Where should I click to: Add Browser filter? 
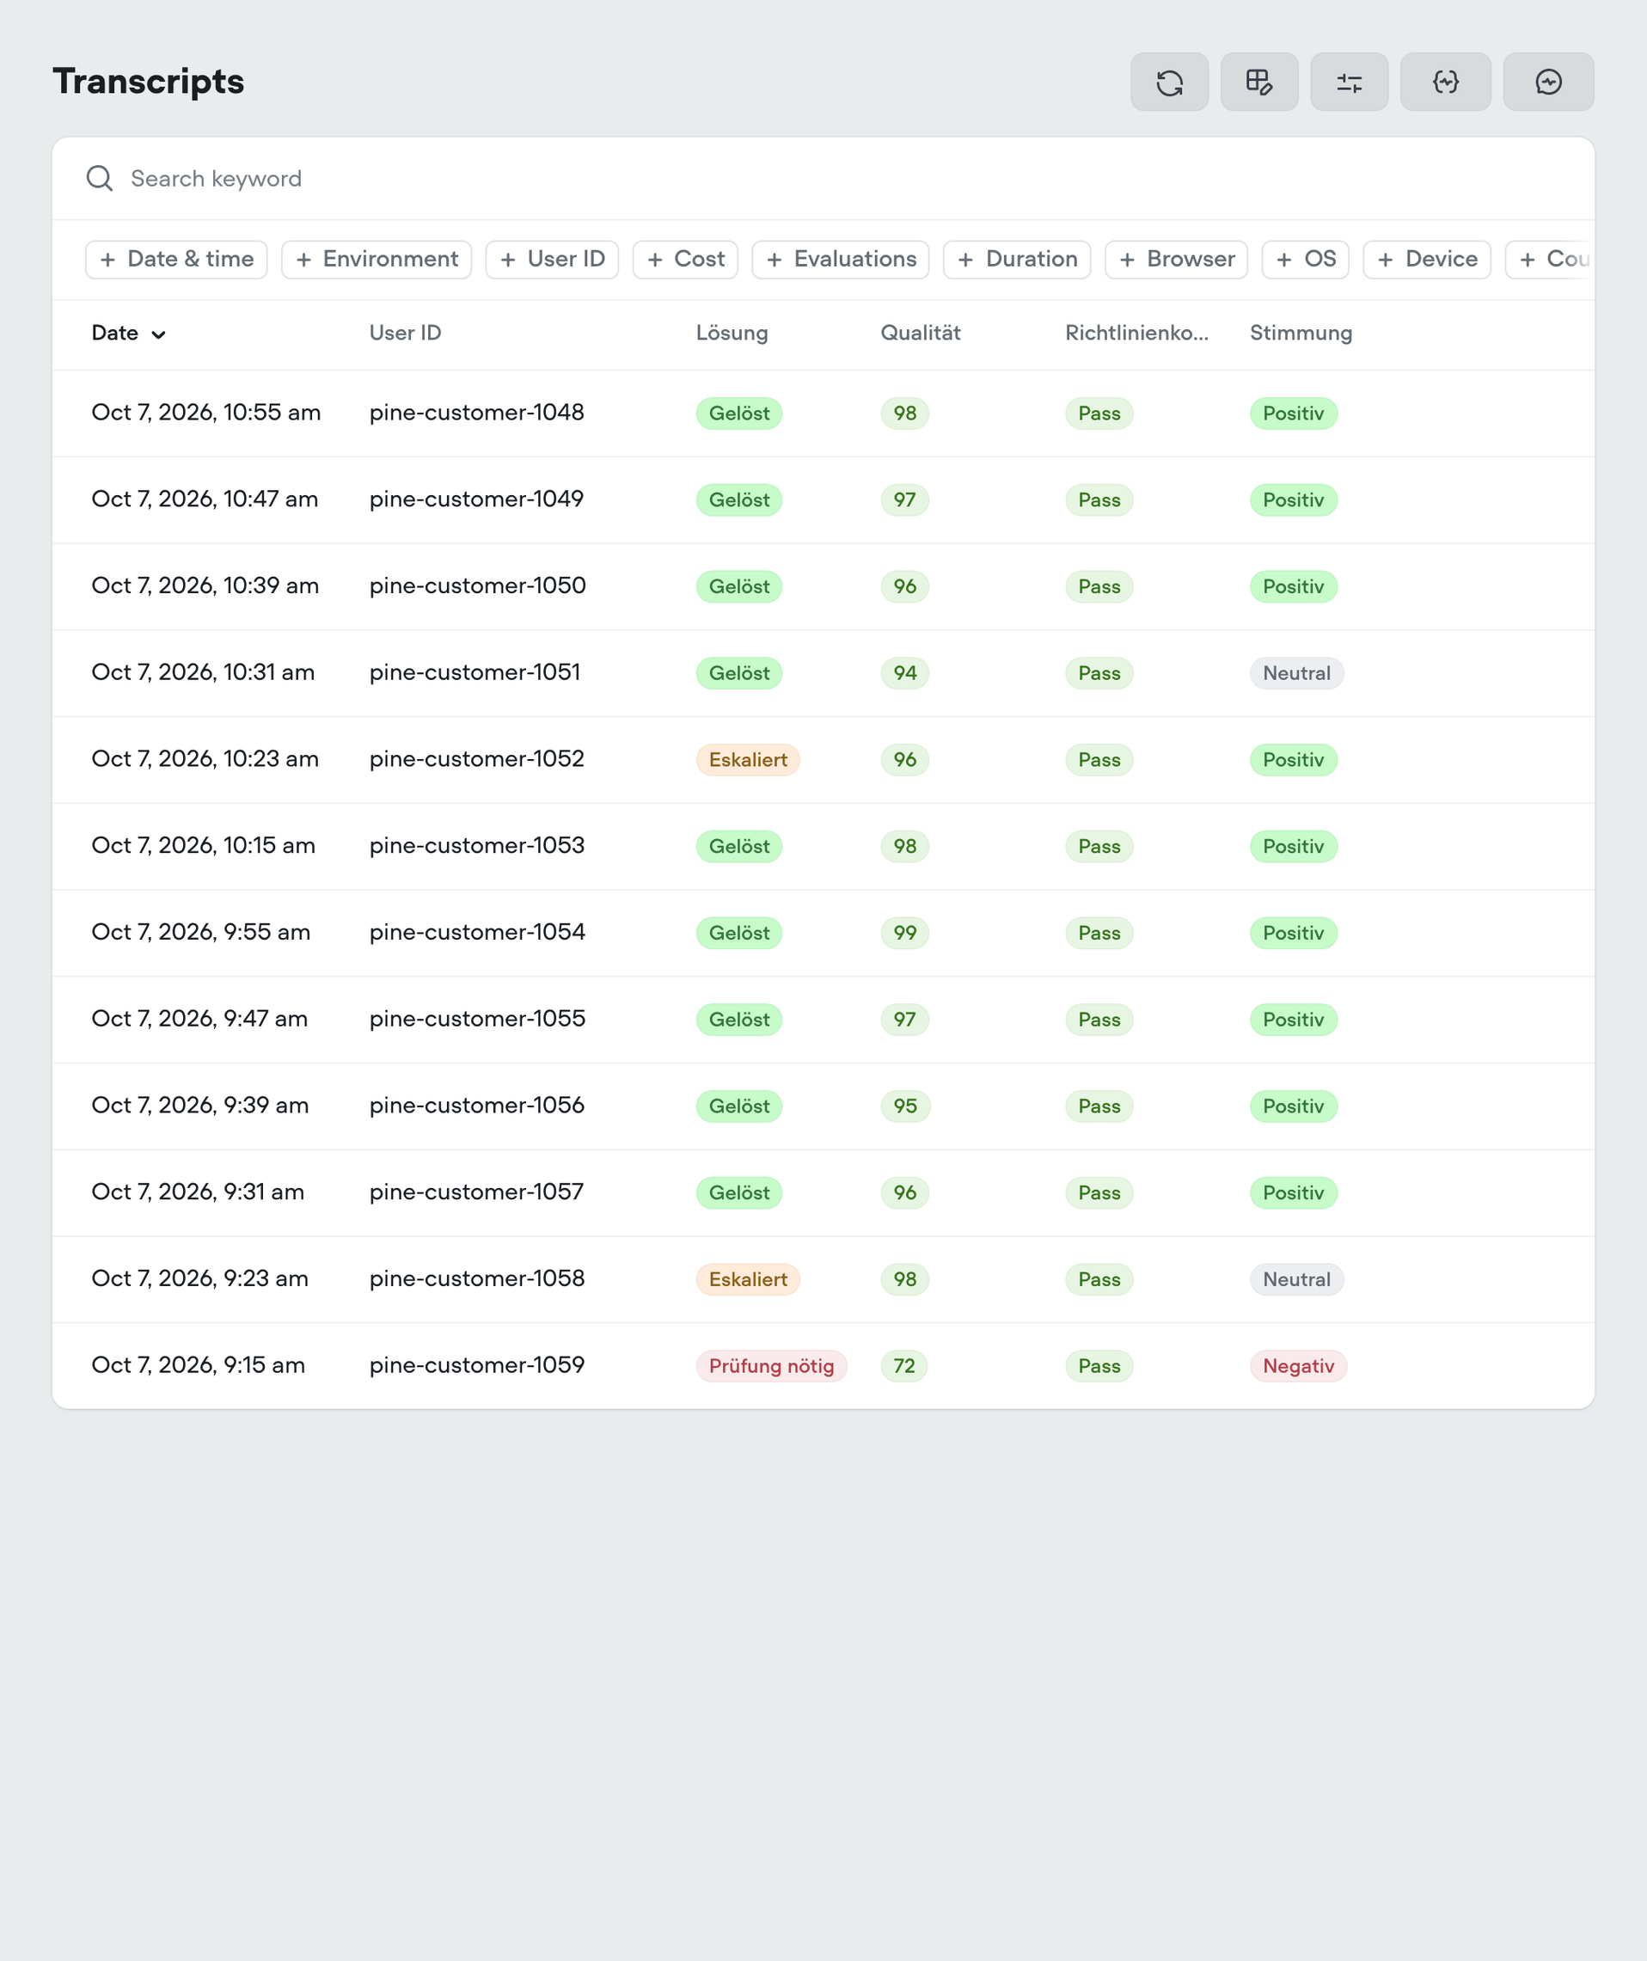(x=1175, y=259)
